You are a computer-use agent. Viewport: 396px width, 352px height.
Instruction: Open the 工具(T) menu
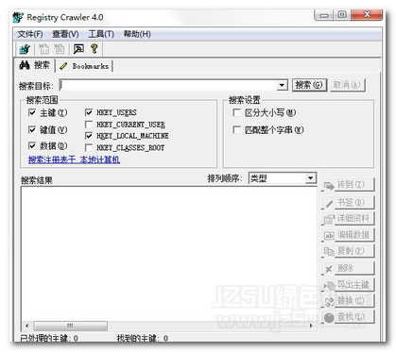point(101,34)
